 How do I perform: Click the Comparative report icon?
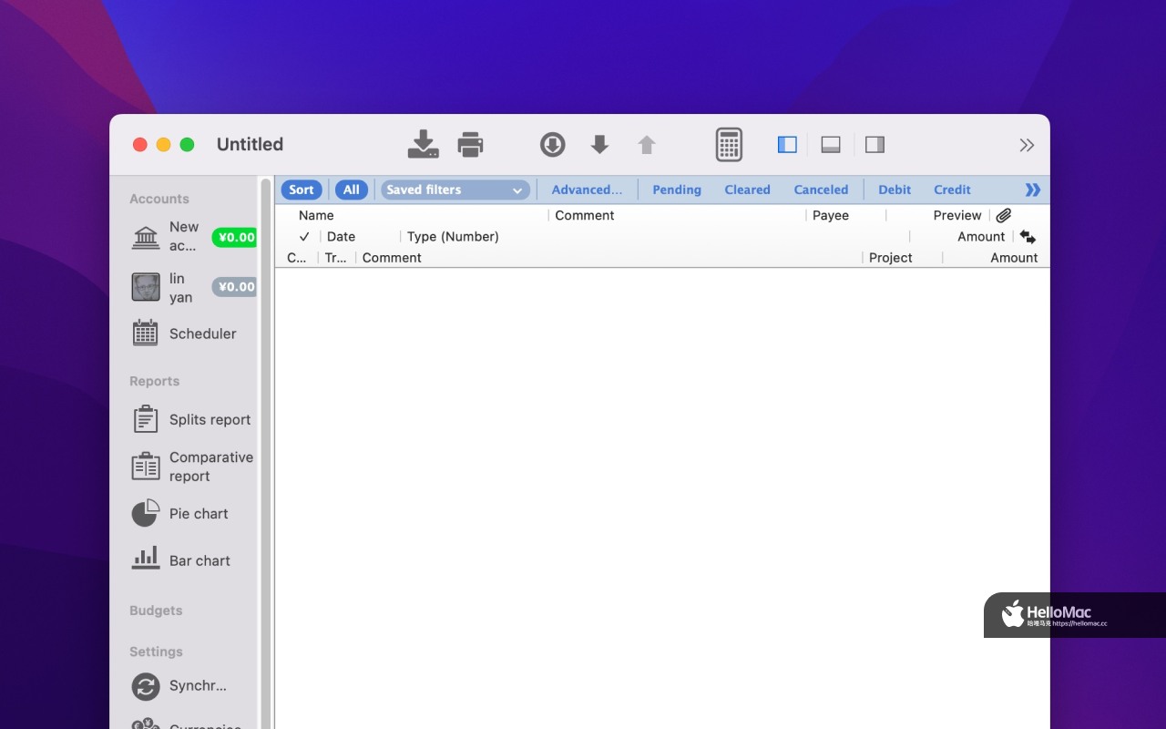click(146, 467)
